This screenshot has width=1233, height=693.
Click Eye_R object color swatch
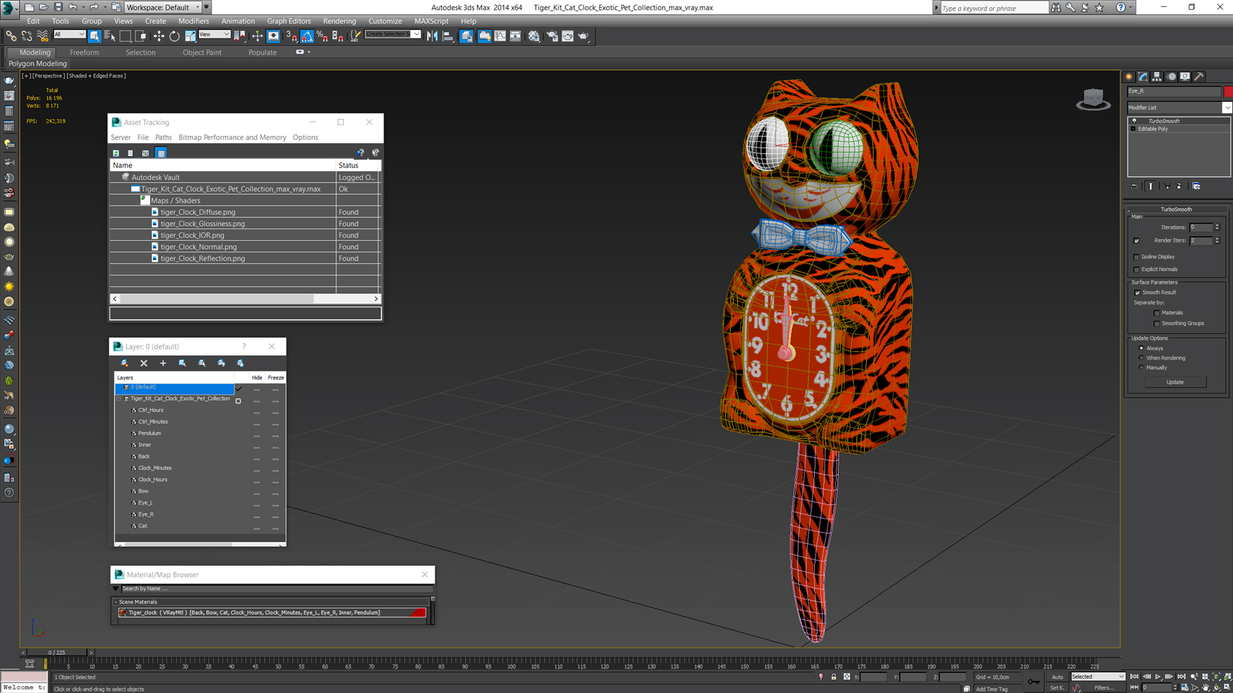coord(1228,91)
